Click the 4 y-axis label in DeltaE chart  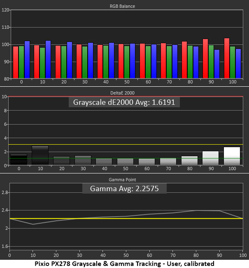(5, 138)
